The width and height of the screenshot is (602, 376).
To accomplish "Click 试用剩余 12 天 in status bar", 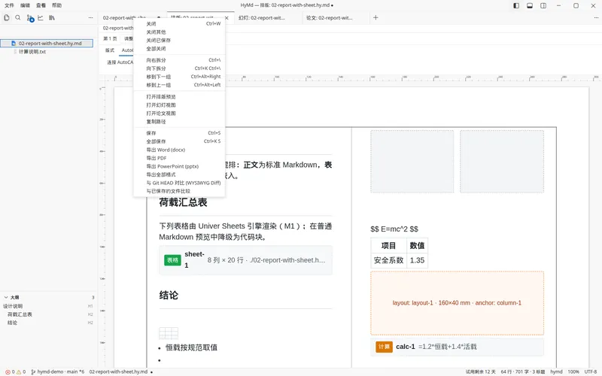I will (480, 371).
